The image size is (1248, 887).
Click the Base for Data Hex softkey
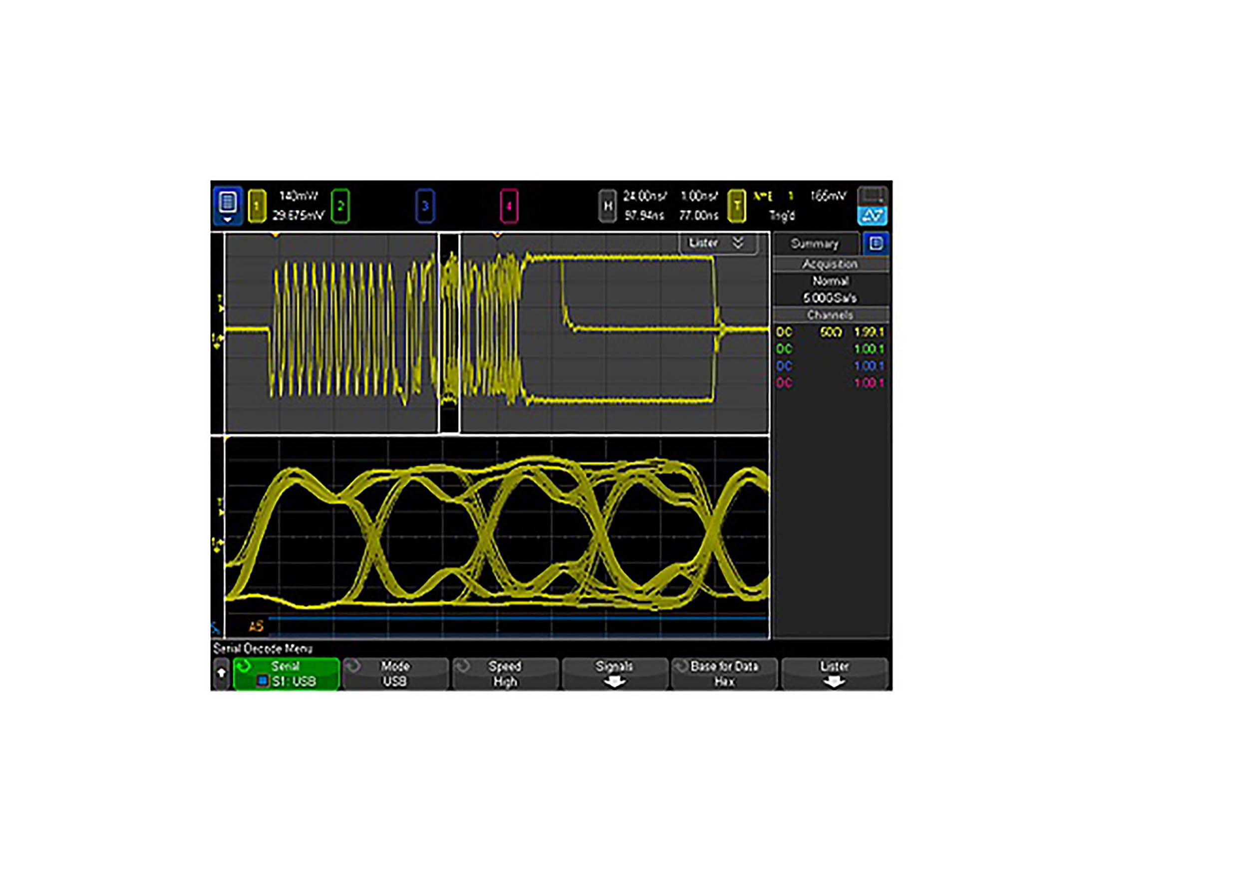724,674
